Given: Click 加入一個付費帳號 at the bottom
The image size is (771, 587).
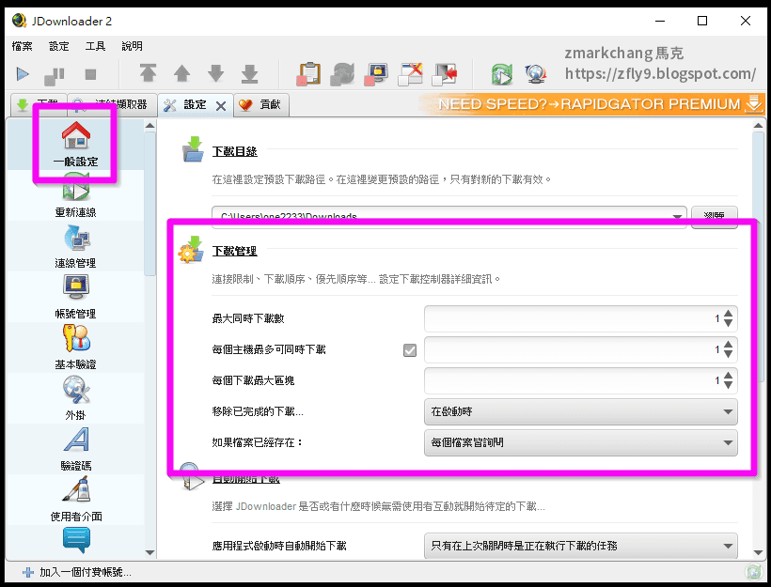Looking at the screenshot, I should [77, 572].
